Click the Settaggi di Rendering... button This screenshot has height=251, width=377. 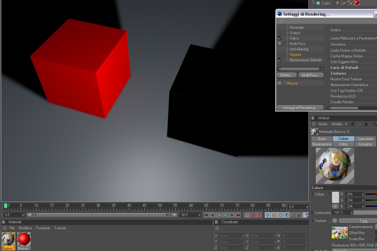point(300,107)
